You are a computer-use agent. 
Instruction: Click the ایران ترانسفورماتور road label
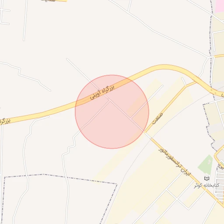point(175,161)
